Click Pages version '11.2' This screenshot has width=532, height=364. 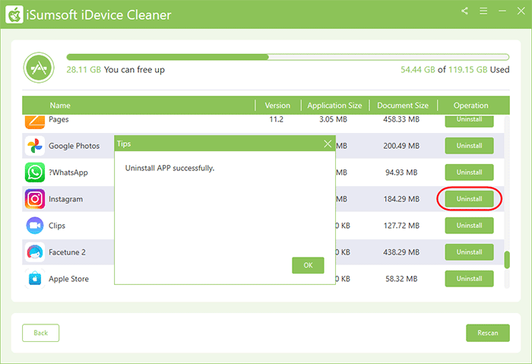click(x=276, y=119)
